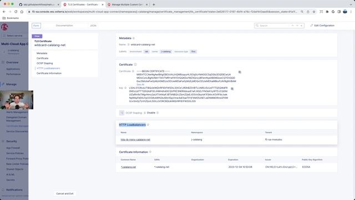The width and height of the screenshot is (355, 200).
Task: Click the info icon after OCSP Stapling Disable
Action: pyautogui.click(x=158, y=113)
